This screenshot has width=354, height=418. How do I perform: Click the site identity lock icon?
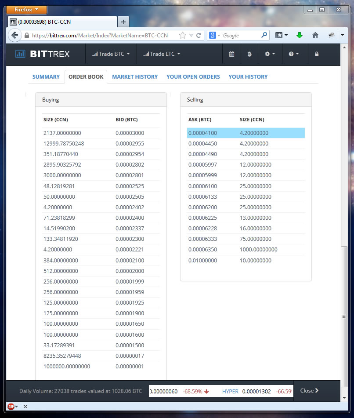click(x=27, y=35)
